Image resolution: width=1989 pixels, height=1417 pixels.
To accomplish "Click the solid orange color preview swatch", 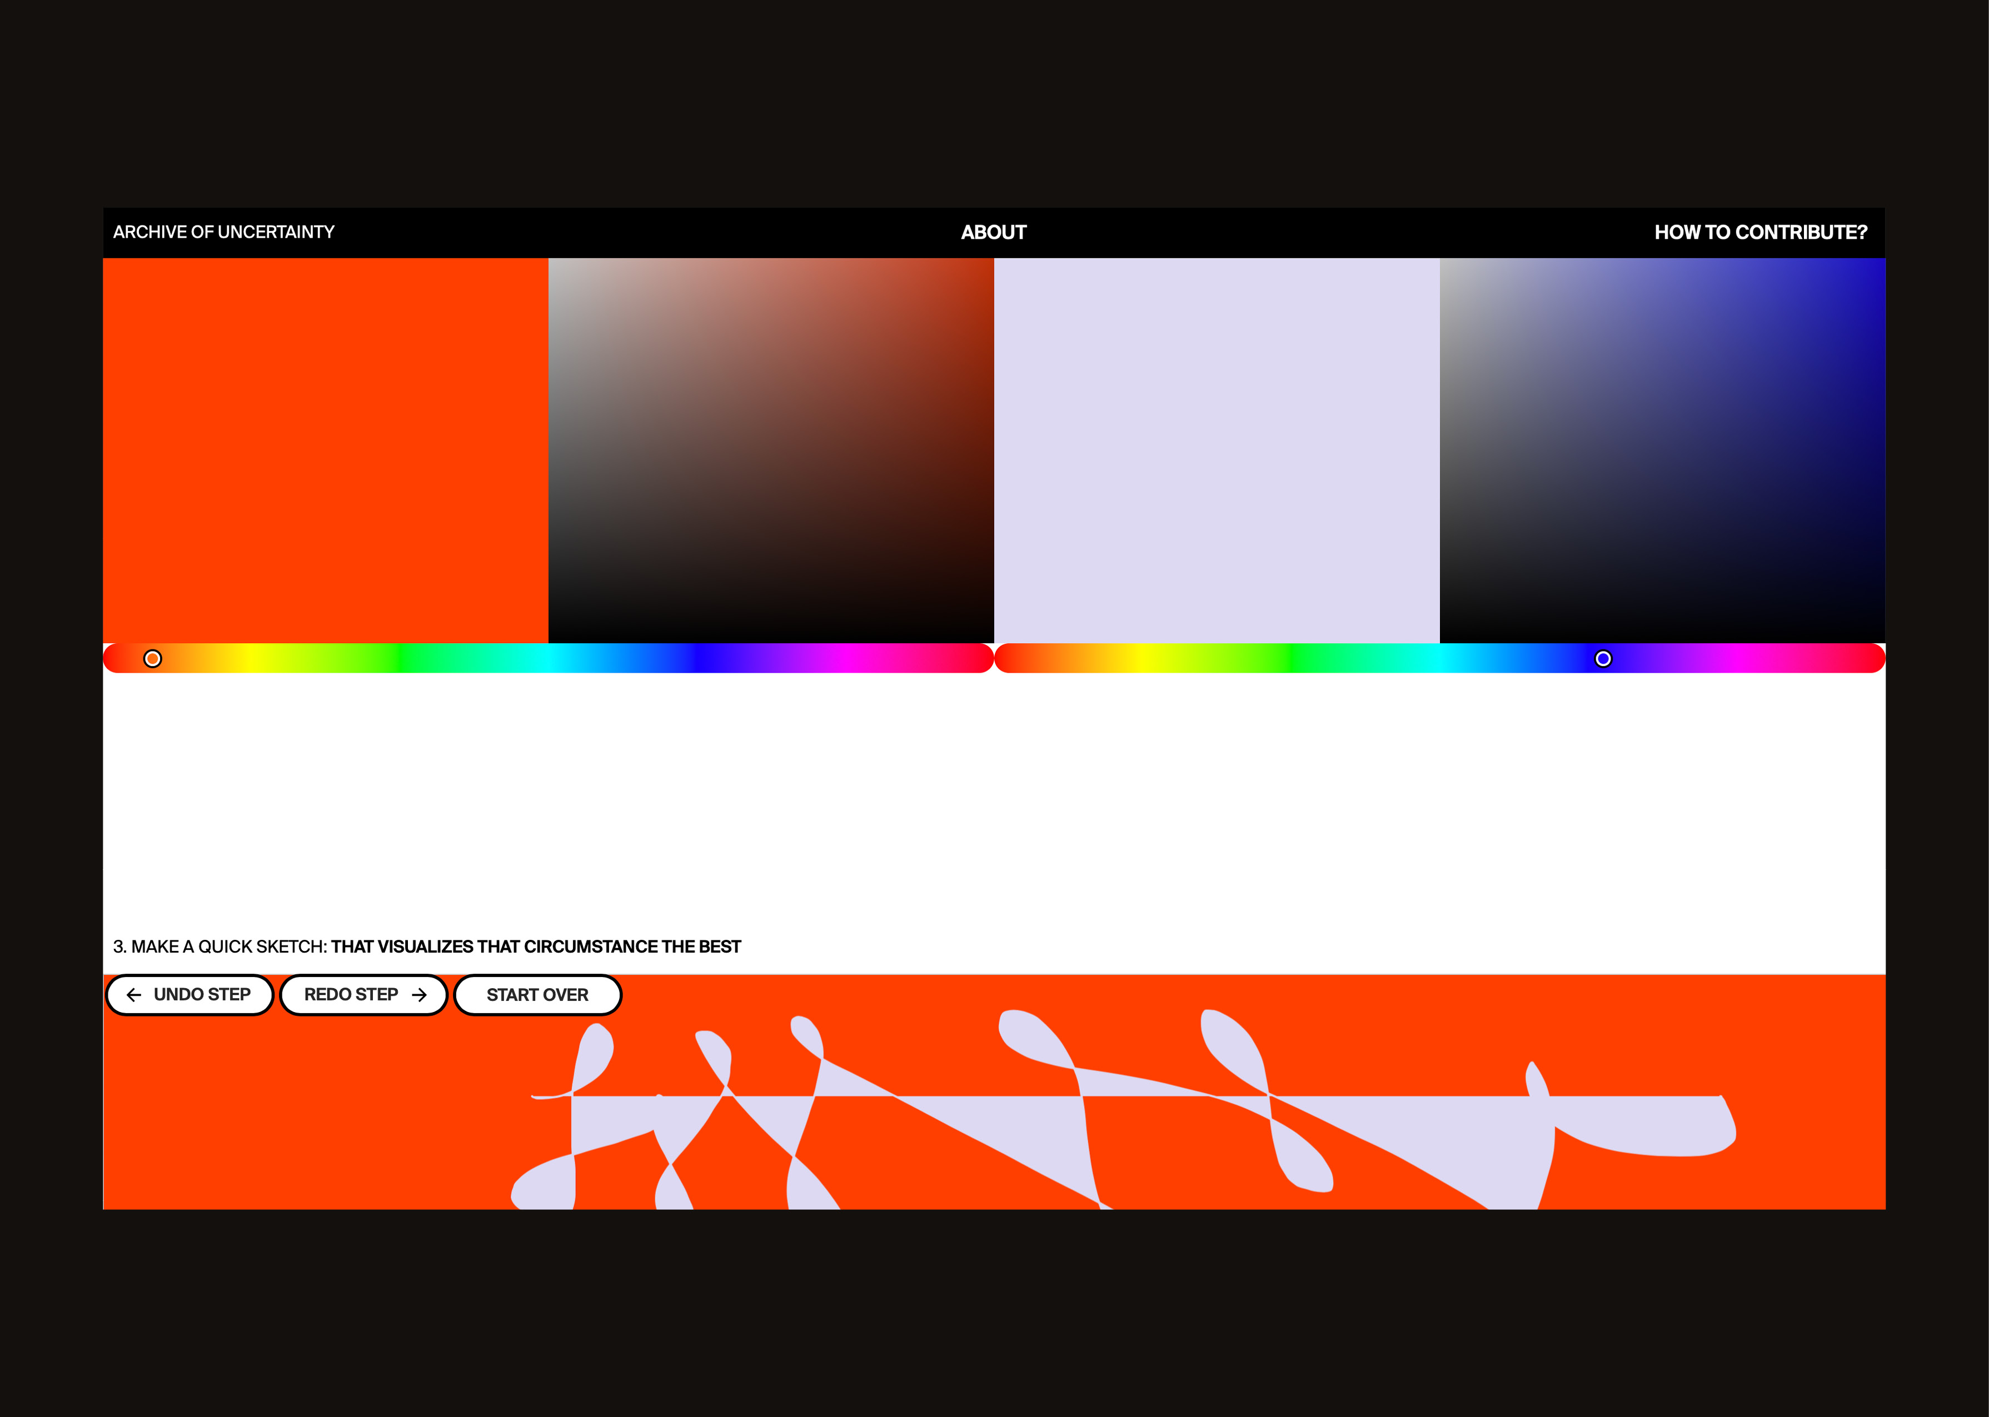I will pyautogui.click(x=325, y=449).
